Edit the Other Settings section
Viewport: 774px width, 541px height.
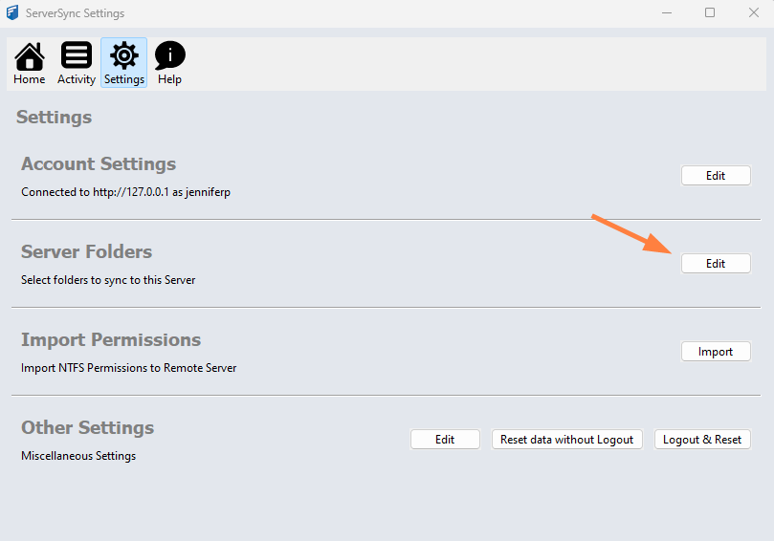click(x=445, y=440)
